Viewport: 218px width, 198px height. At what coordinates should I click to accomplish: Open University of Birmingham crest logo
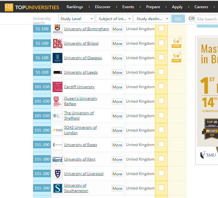coord(57,29)
